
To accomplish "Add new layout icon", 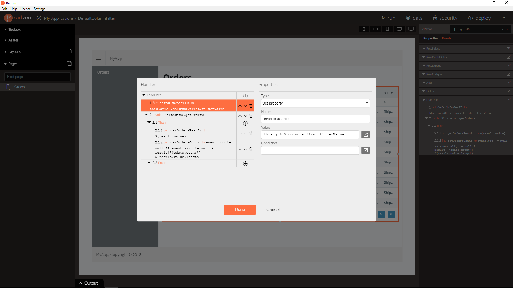I will click(x=69, y=51).
